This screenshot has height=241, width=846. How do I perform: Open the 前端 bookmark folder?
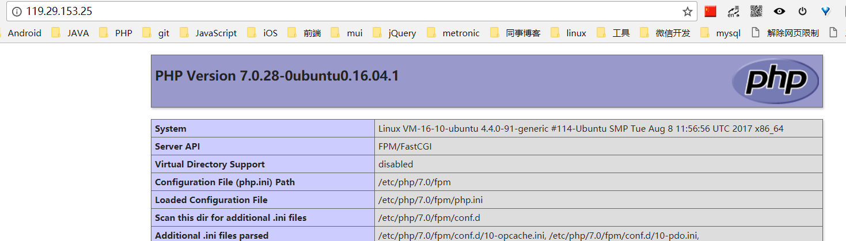[304, 33]
